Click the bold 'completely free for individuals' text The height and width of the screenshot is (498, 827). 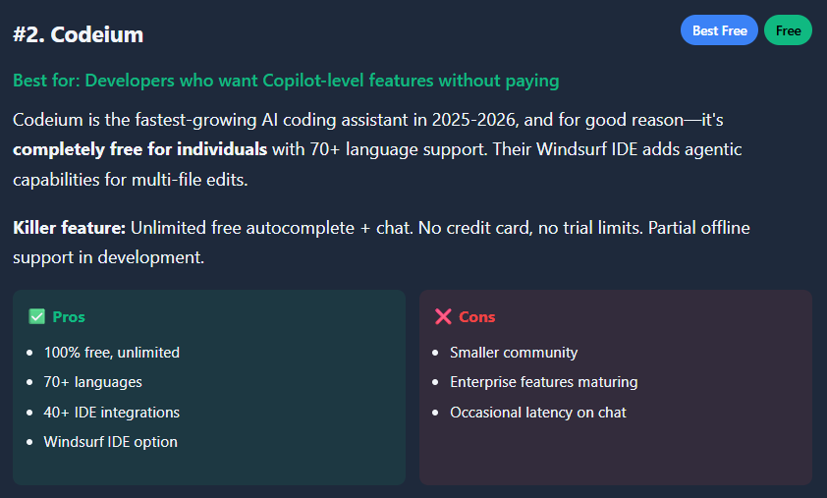tap(139, 150)
